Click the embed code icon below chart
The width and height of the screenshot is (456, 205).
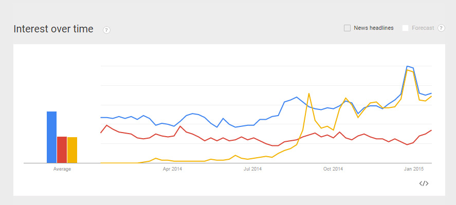click(x=424, y=183)
